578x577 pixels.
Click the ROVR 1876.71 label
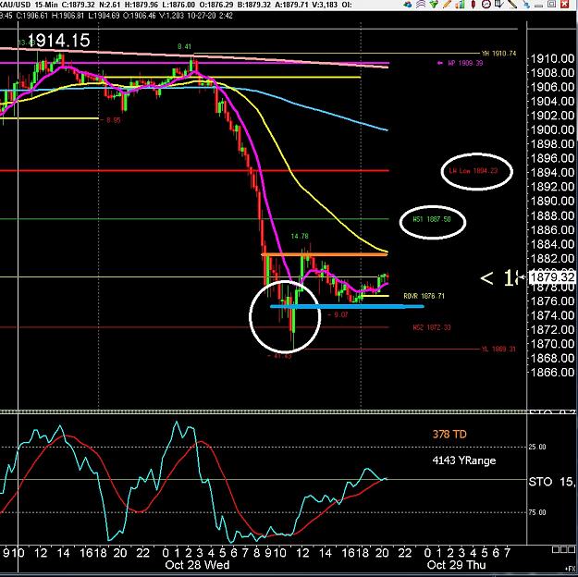tap(424, 296)
